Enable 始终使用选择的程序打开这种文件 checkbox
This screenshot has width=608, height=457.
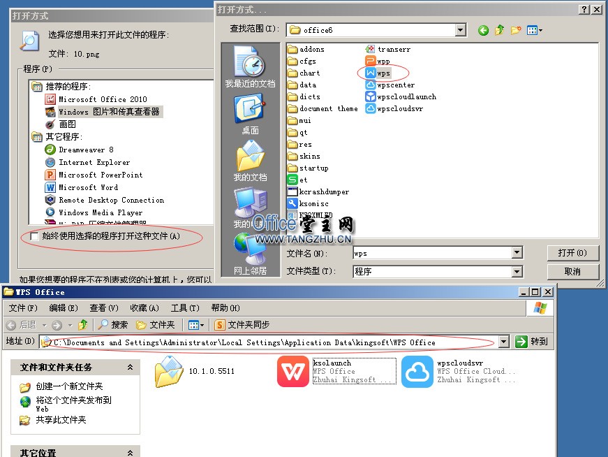(x=33, y=238)
